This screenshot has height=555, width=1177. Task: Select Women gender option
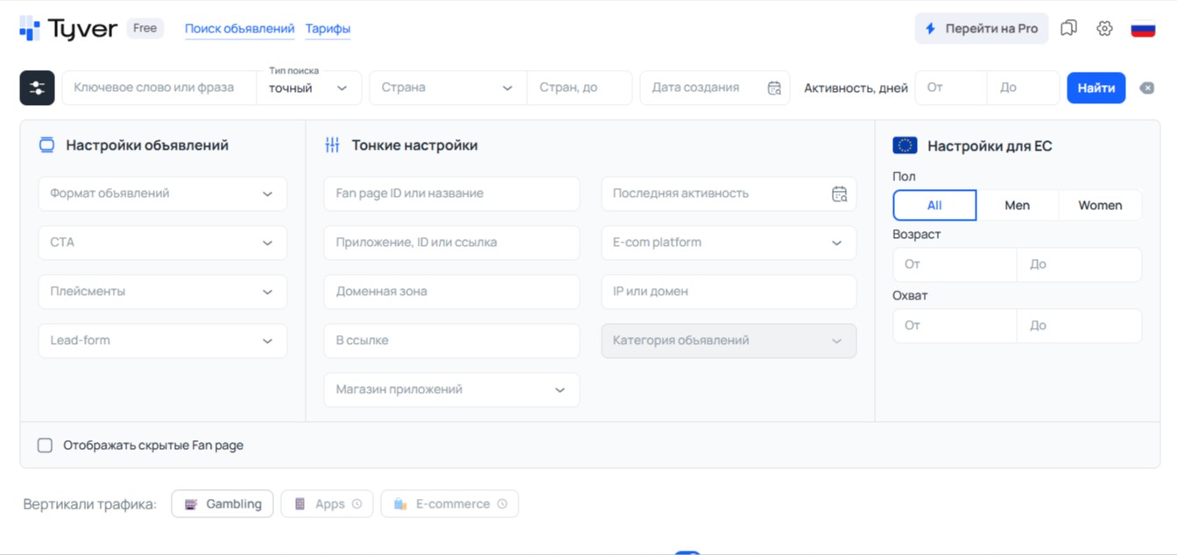pyautogui.click(x=1100, y=205)
